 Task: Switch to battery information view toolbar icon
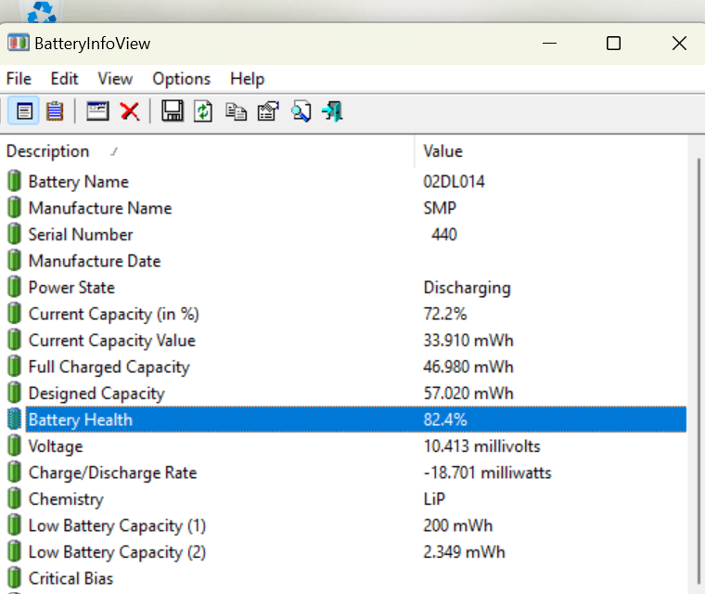[24, 110]
